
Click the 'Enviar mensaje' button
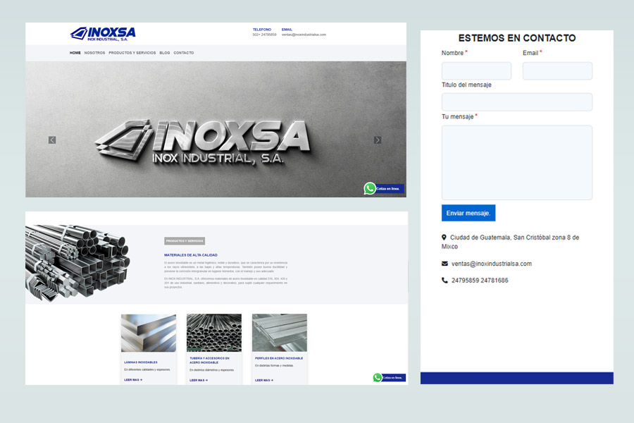(x=468, y=212)
